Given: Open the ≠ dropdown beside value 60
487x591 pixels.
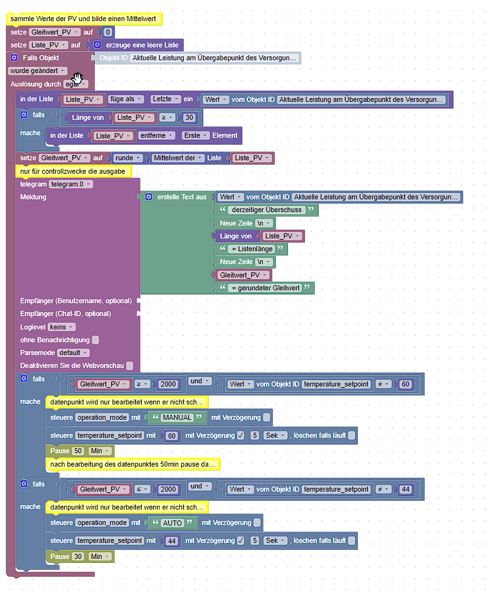Looking at the screenshot, I should (x=383, y=384).
